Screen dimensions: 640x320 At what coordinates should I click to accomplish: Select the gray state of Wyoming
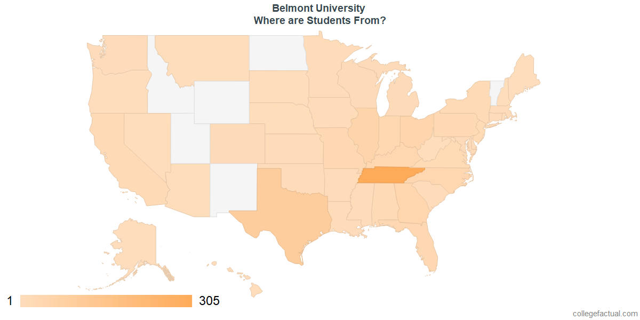click(x=221, y=102)
